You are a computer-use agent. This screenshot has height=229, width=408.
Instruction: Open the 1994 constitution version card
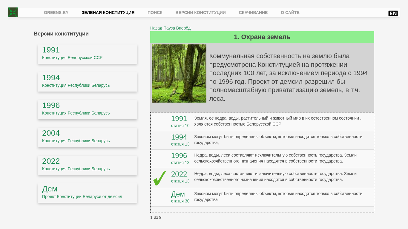(88, 82)
